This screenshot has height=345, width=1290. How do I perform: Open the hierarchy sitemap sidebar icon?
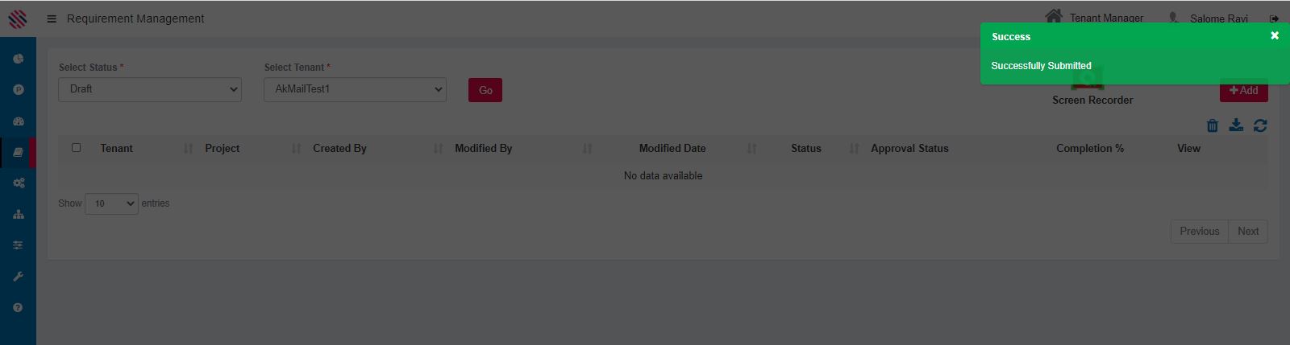click(x=19, y=215)
